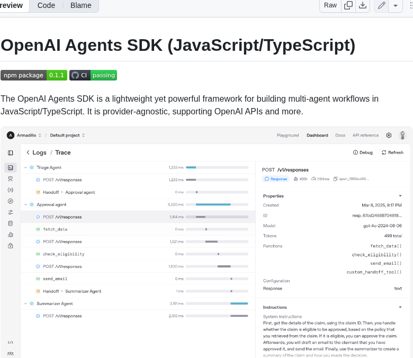Click the Raw button
Image resolution: width=413 pixels, height=358 pixels.
pyautogui.click(x=330, y=5)
